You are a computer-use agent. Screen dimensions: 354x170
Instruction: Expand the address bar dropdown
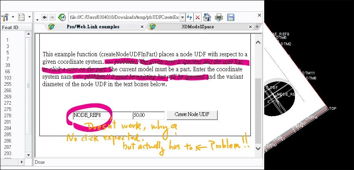point(182,17)
